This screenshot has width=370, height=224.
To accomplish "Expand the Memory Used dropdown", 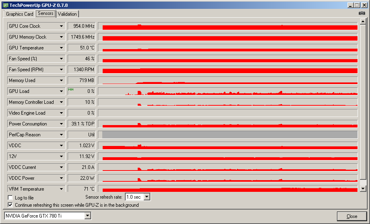I will (61, 80).
